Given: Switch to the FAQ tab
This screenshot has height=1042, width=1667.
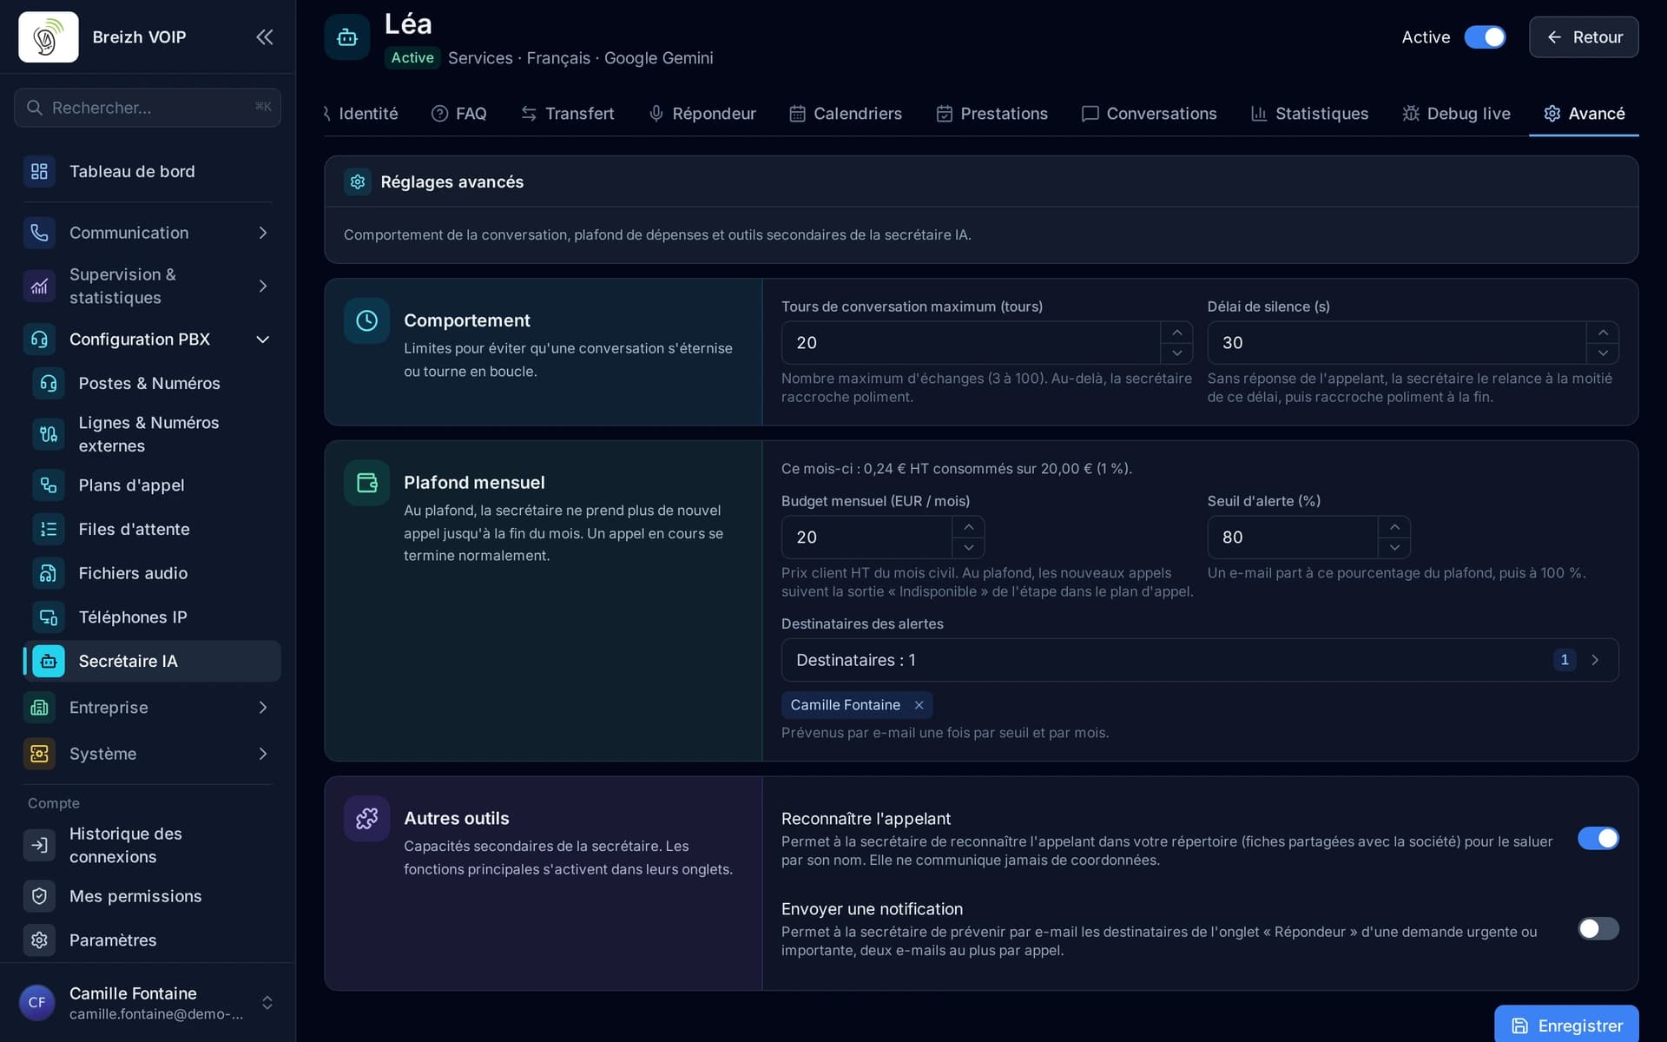Looking at the screenshot, I should 459,114.
